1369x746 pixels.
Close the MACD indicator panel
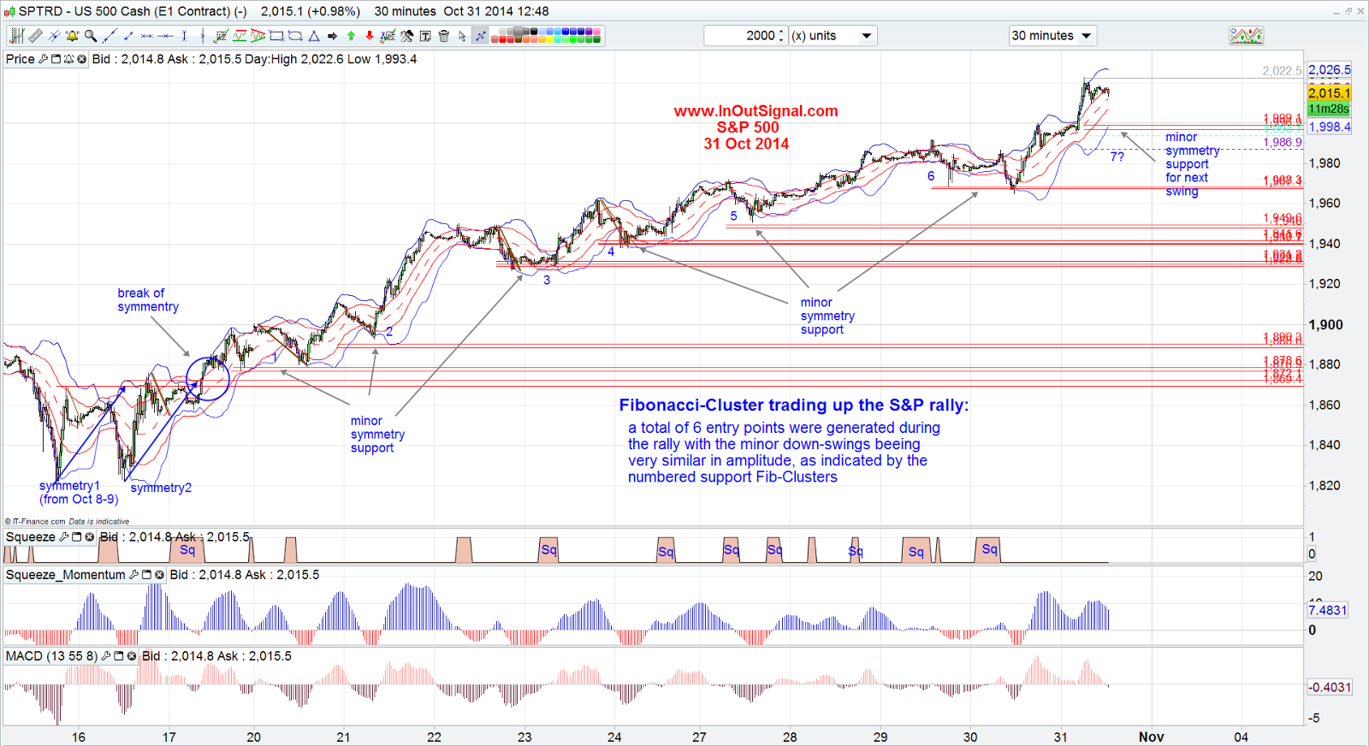132,656
